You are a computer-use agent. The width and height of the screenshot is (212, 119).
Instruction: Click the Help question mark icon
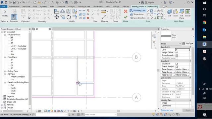[x=171, y=2]
